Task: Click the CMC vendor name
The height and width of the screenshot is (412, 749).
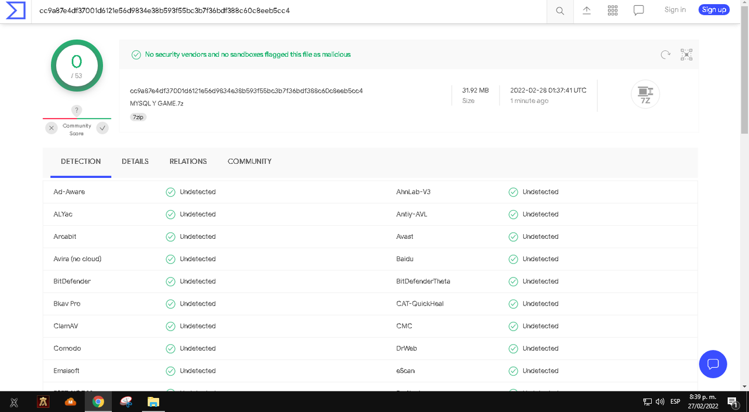Action: pyautogui.click(x=404, y=326)
